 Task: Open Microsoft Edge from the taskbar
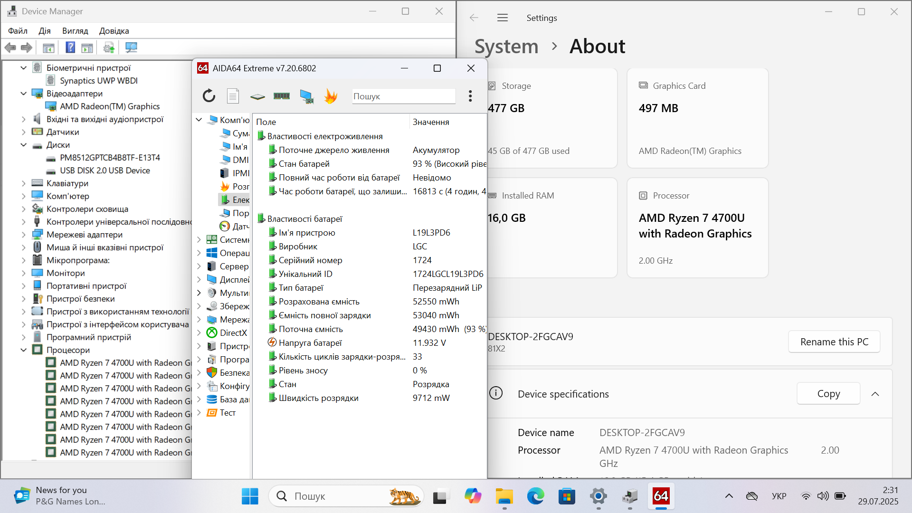pyautogui.click(x=535, y=496)
